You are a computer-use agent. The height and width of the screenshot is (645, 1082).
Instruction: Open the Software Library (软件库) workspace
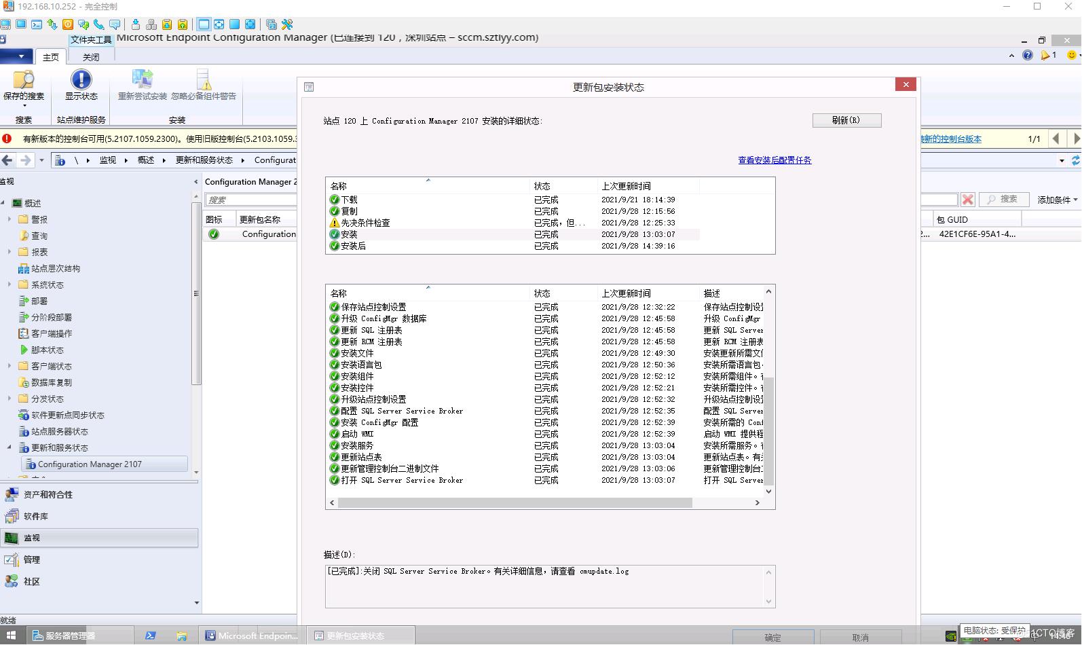point(99,517)
